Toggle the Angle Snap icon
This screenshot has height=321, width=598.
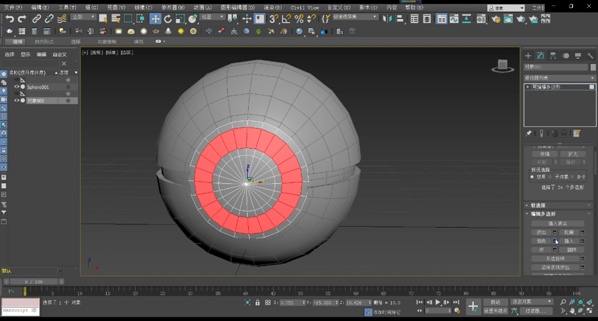point(286,19)
